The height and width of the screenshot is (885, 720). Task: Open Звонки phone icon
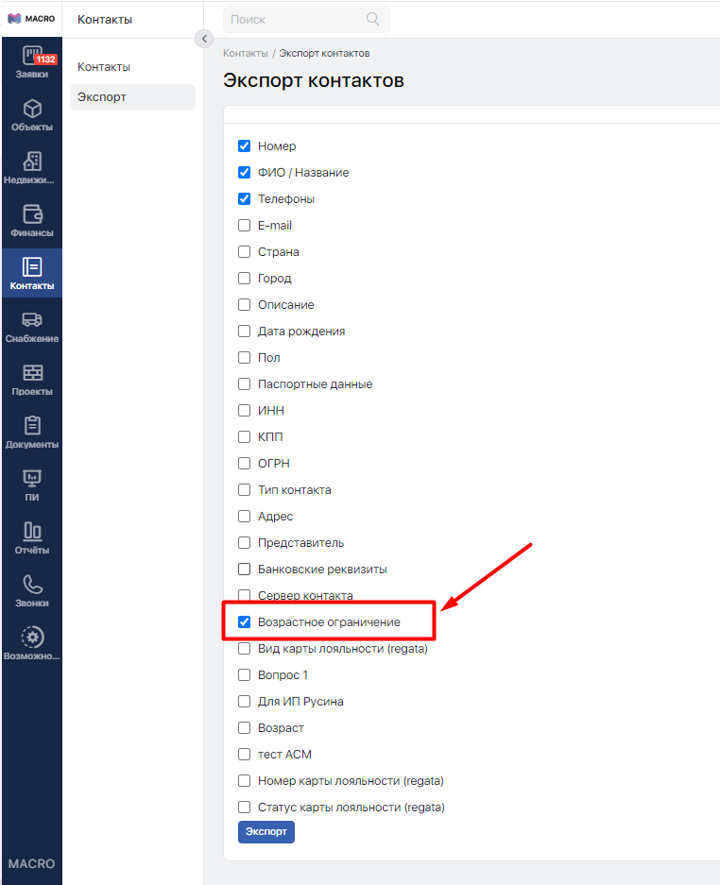pos(32,585)
